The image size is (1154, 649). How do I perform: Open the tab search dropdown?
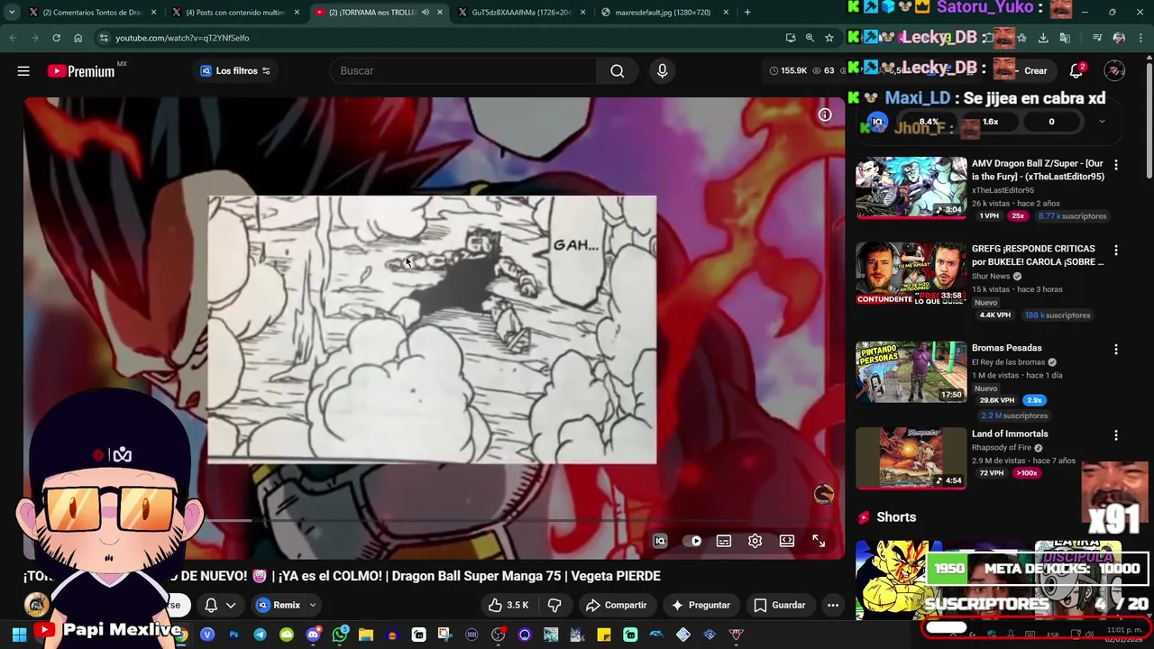(x=11, y=13)
